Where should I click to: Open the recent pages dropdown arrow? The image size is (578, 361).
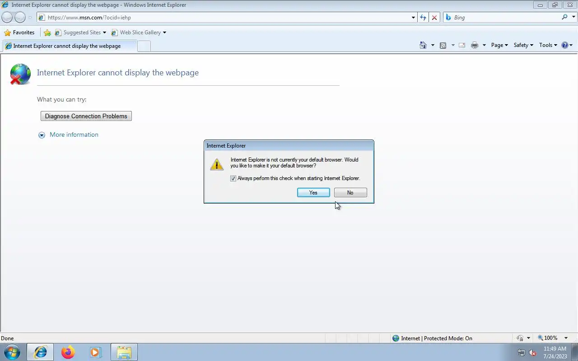[30, 18]
